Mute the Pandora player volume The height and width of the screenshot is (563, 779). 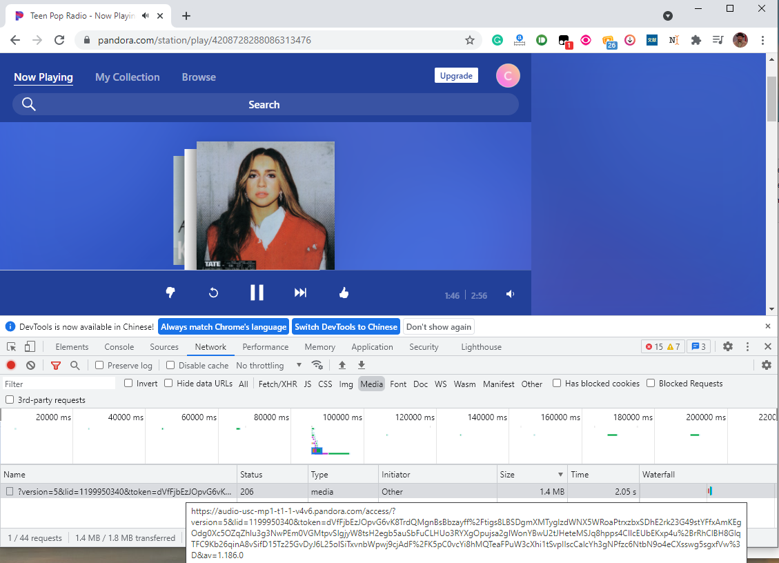click(x=510, y=295)
